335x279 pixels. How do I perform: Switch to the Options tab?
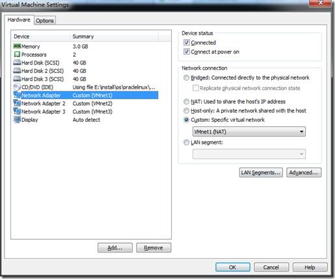[x=45, y=21]
